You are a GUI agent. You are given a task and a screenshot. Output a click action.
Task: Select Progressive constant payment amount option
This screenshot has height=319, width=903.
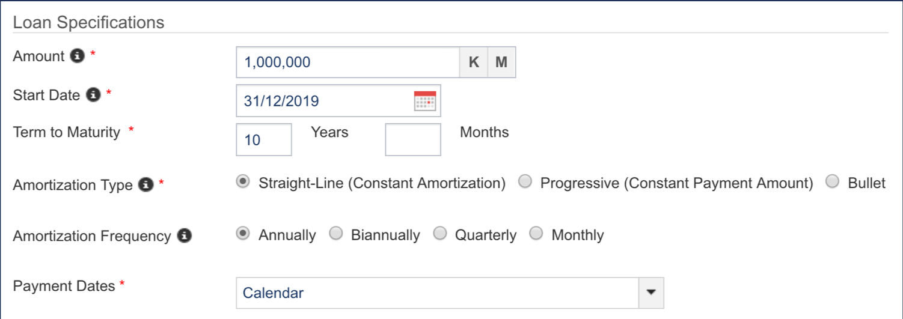click(525, 183)
